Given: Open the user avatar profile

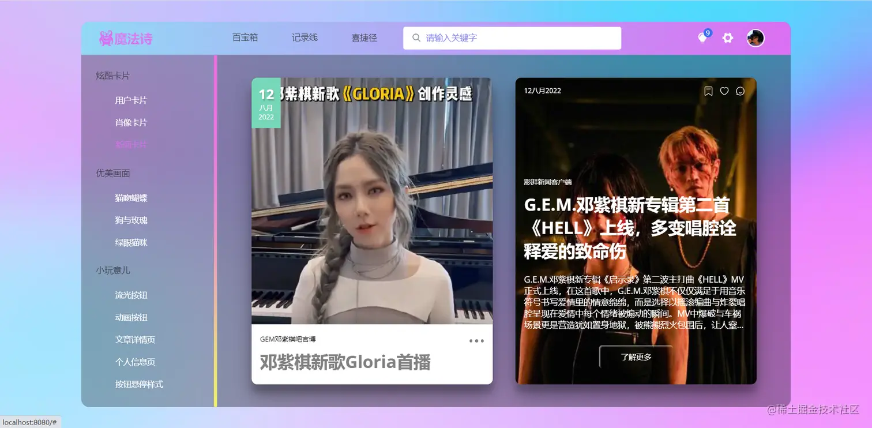Looking at the screenshot, I should pos(756,38).
